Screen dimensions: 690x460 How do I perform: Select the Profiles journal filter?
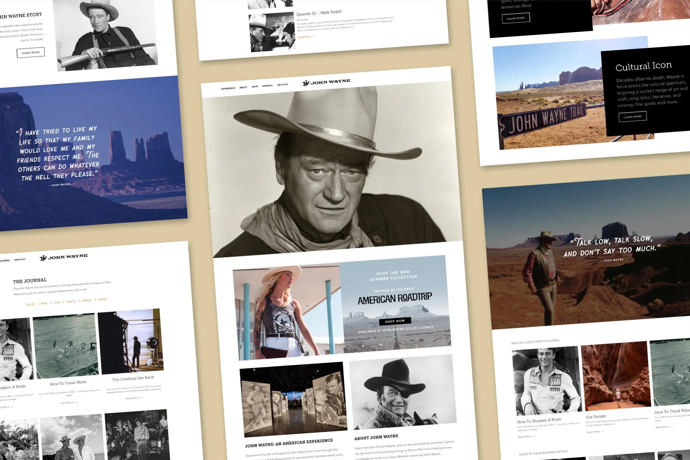(x=102, y=299)
